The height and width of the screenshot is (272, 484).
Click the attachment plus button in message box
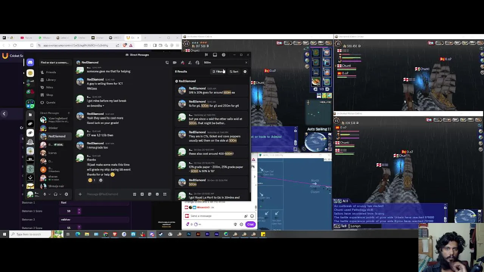[x=80, y=194]
